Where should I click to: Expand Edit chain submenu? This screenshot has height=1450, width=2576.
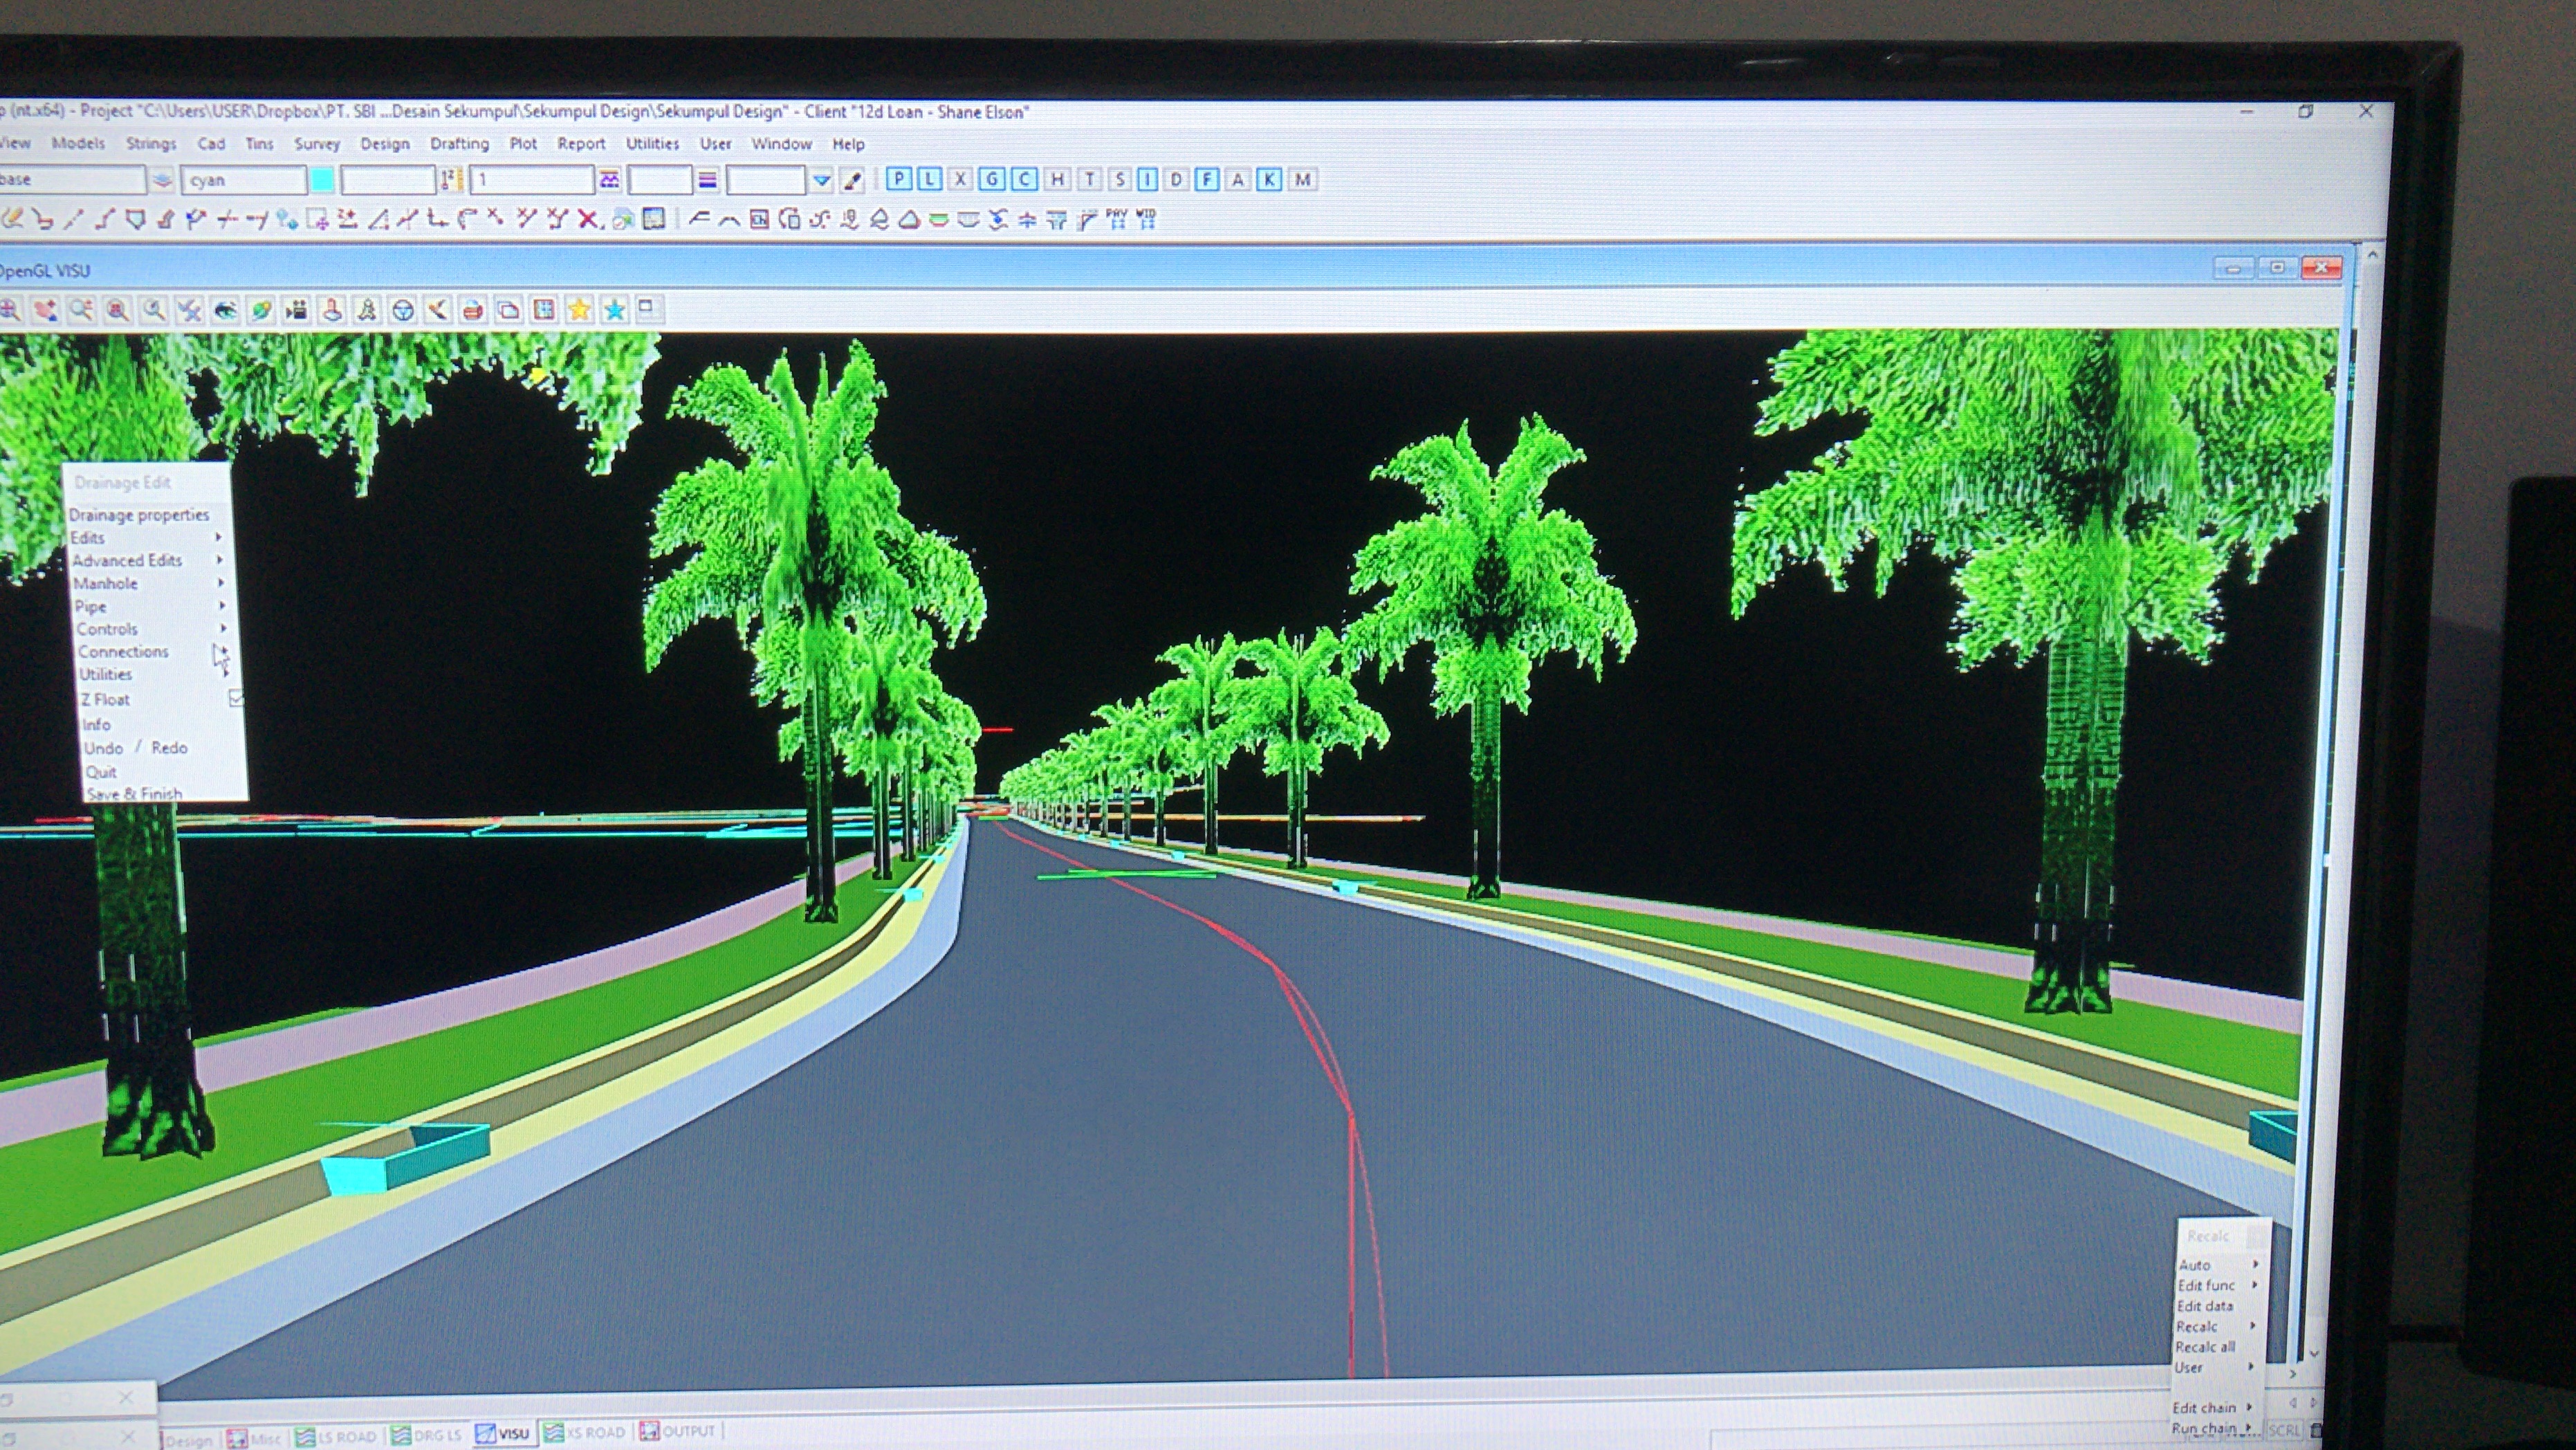click(2250, 1407)
